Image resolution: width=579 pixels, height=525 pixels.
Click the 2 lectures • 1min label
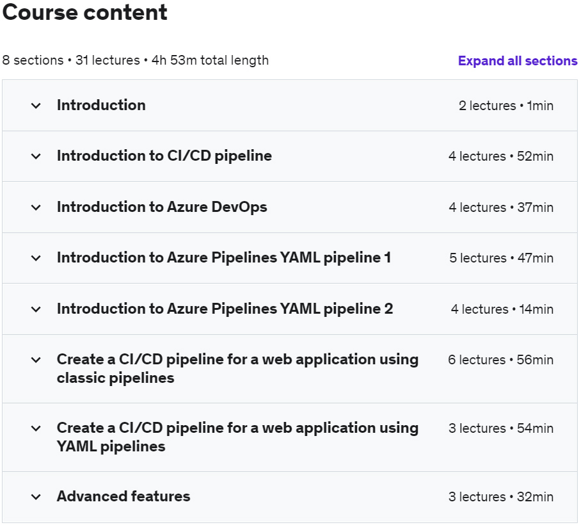[x=505, y=106]
